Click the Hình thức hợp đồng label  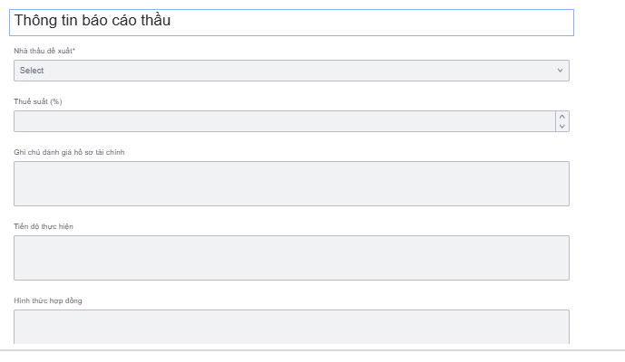pos(48,300)
